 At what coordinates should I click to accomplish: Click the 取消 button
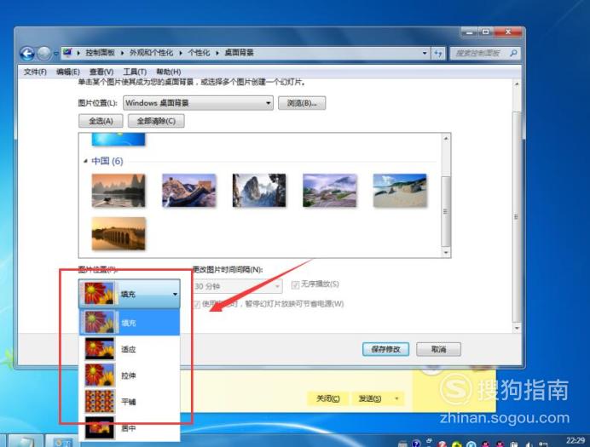coord(438,349)
